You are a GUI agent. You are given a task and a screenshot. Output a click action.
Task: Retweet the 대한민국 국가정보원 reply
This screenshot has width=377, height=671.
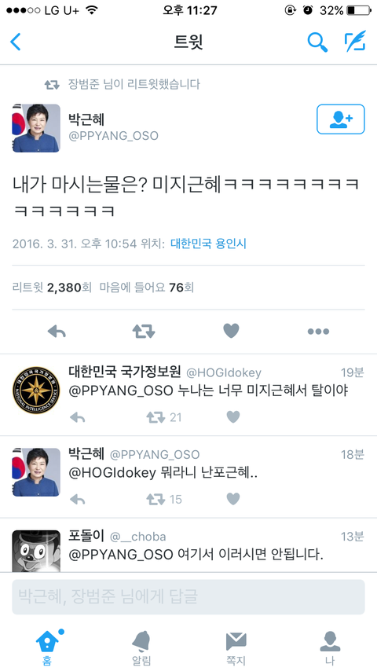[x=156, y=417]
